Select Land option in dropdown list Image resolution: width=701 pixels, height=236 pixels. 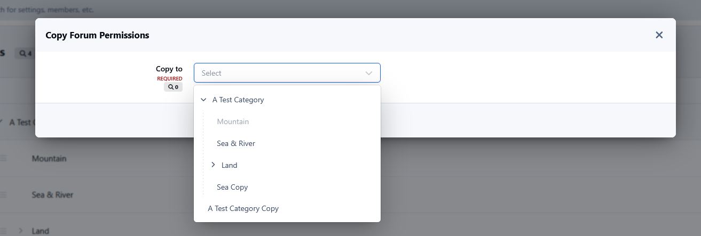point(229,165)
